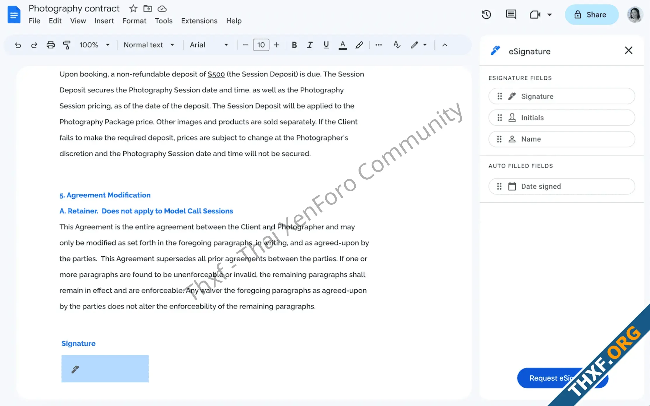Open the Help menu
Viewport: 650px width, 406px height.
pyautogui.click(x=234, y=21)
